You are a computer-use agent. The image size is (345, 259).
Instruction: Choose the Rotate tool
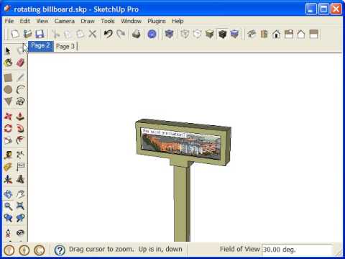(x=8, y=129)
